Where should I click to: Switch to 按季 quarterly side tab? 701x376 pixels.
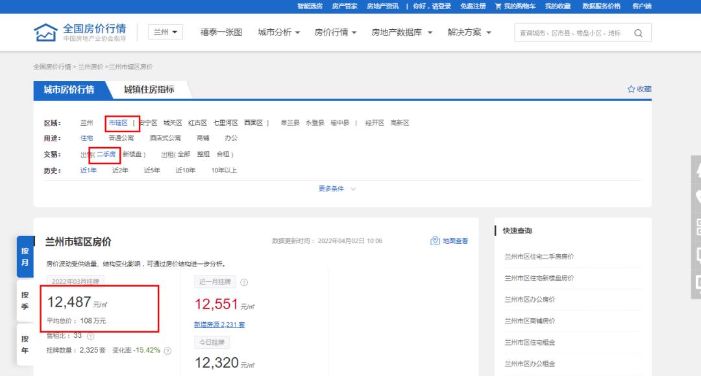pos(25,300)
